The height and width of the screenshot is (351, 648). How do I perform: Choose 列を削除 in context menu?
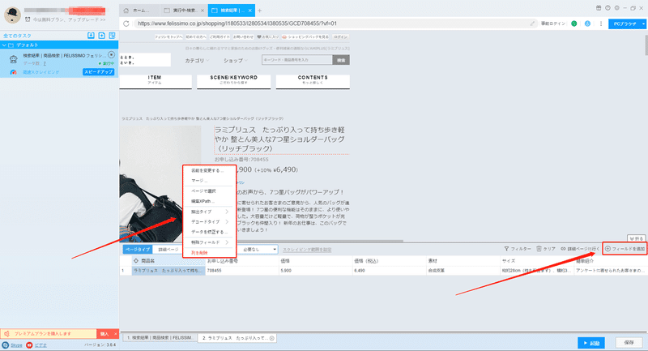click(x=199, y=253)
